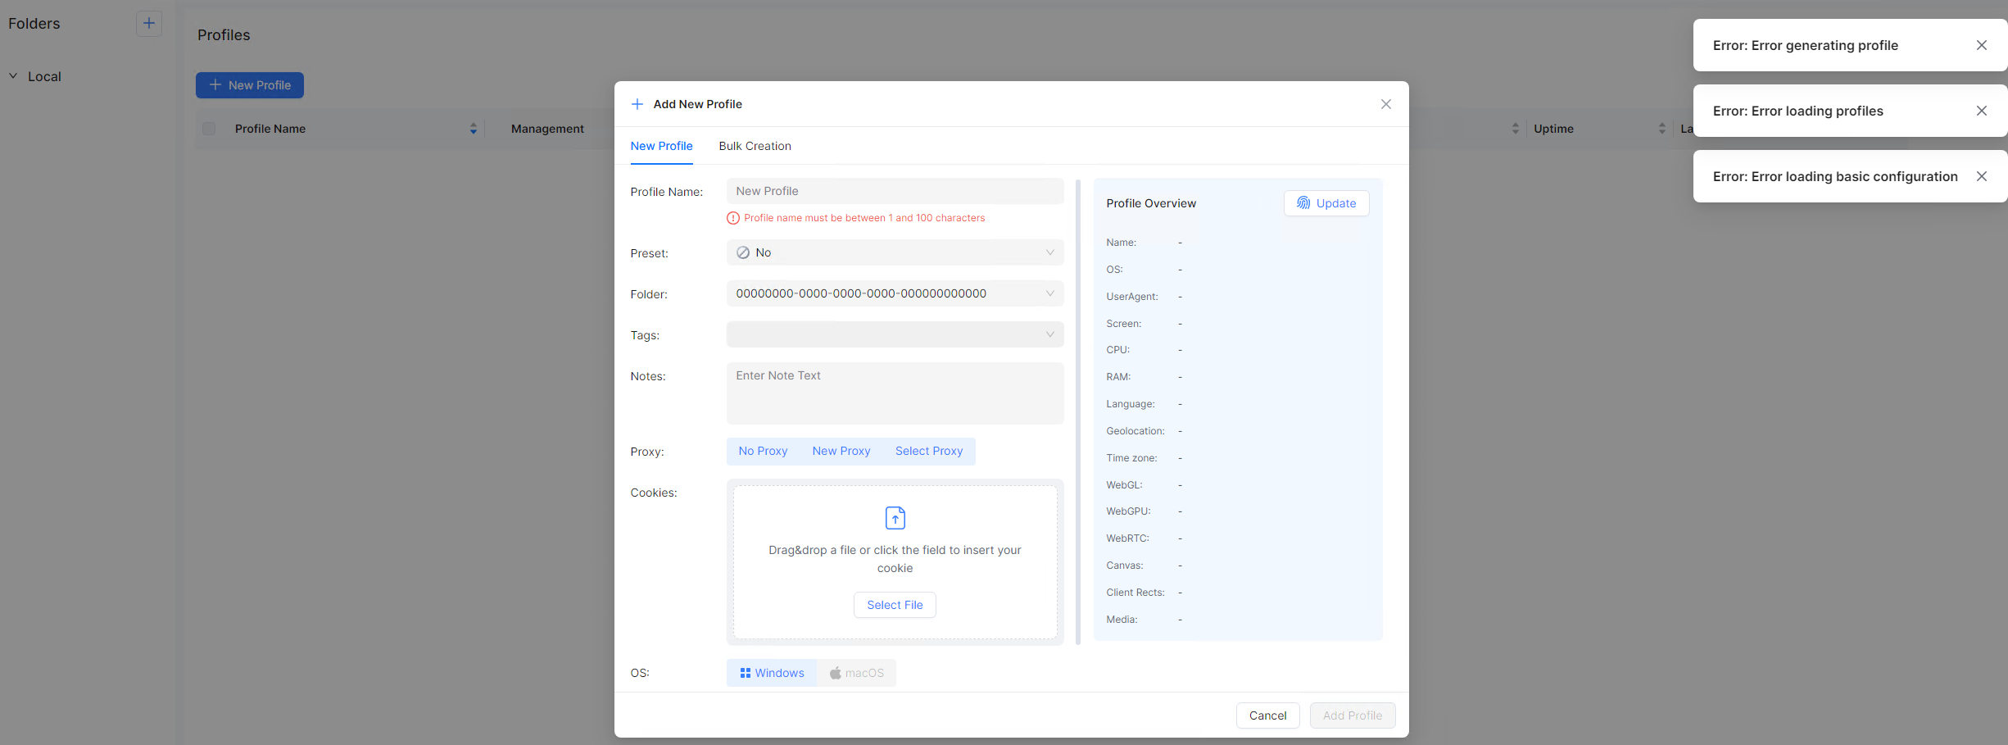Choose the Select Proxy option
Screen dimensions: 2008x745
click(928, 452)
